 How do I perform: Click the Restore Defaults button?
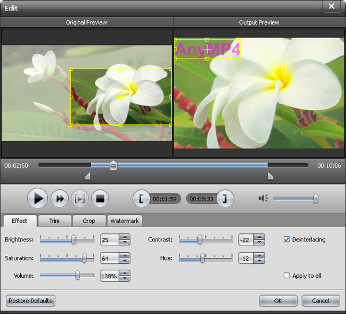(31, 301)
